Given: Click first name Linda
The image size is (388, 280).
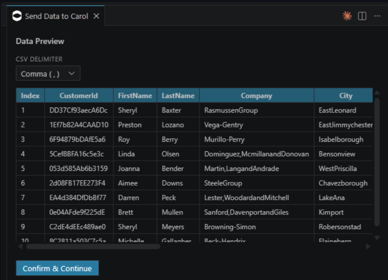Looking at the screenshot, I should 127,154.
